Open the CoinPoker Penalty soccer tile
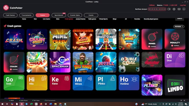The width and height of the screenshot is (189, 106). pyautogui.click(x=175, y=39)
